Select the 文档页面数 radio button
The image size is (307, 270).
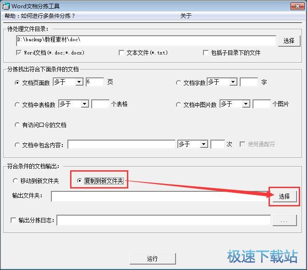[17, 83]
